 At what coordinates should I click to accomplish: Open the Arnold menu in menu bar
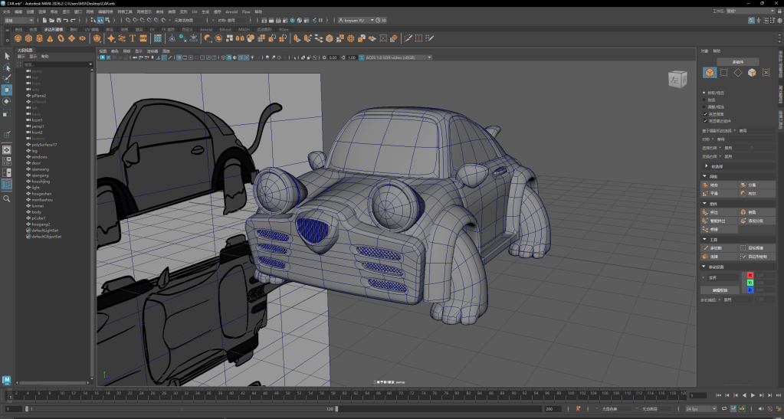(231, 12)
